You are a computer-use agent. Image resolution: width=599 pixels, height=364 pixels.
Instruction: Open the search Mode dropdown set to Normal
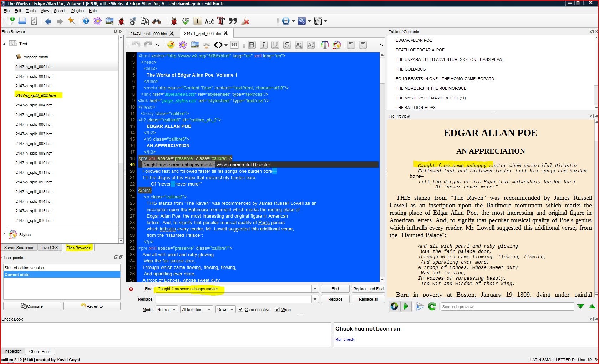pyautogui.click(x=167, y=310)
